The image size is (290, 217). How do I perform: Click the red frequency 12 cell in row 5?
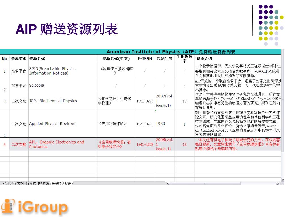tap(184, 144)
